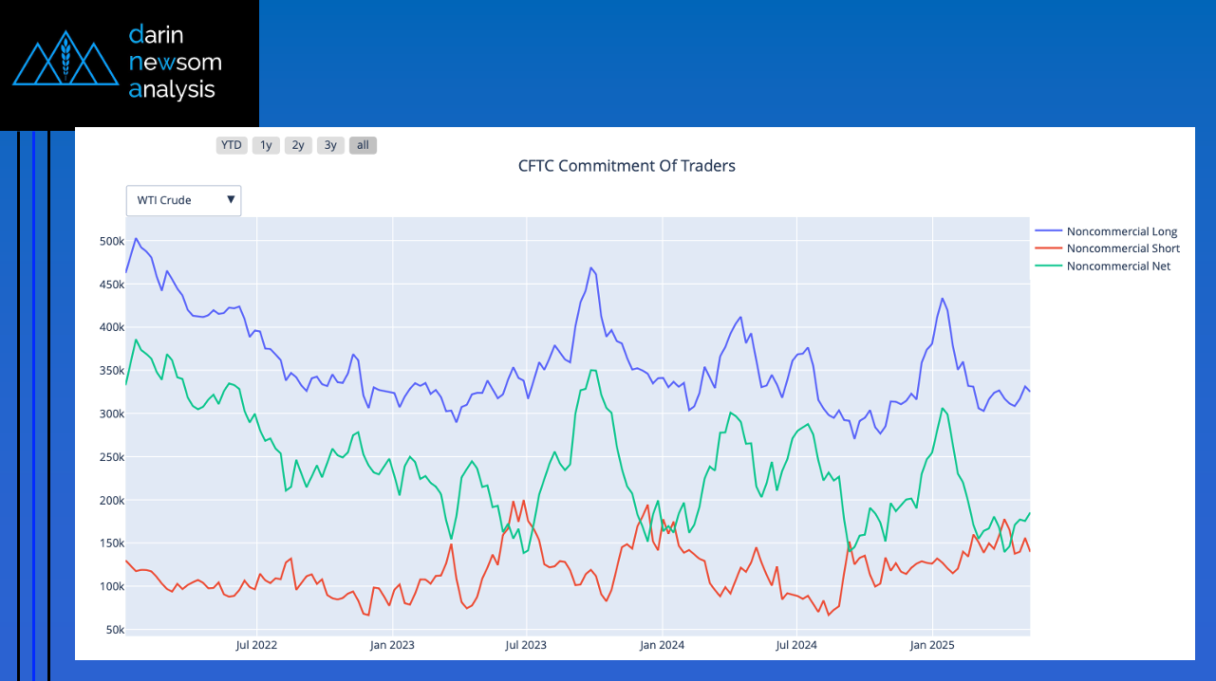Click the dropdown arrow beside WTI Crude

coord(231,200)
